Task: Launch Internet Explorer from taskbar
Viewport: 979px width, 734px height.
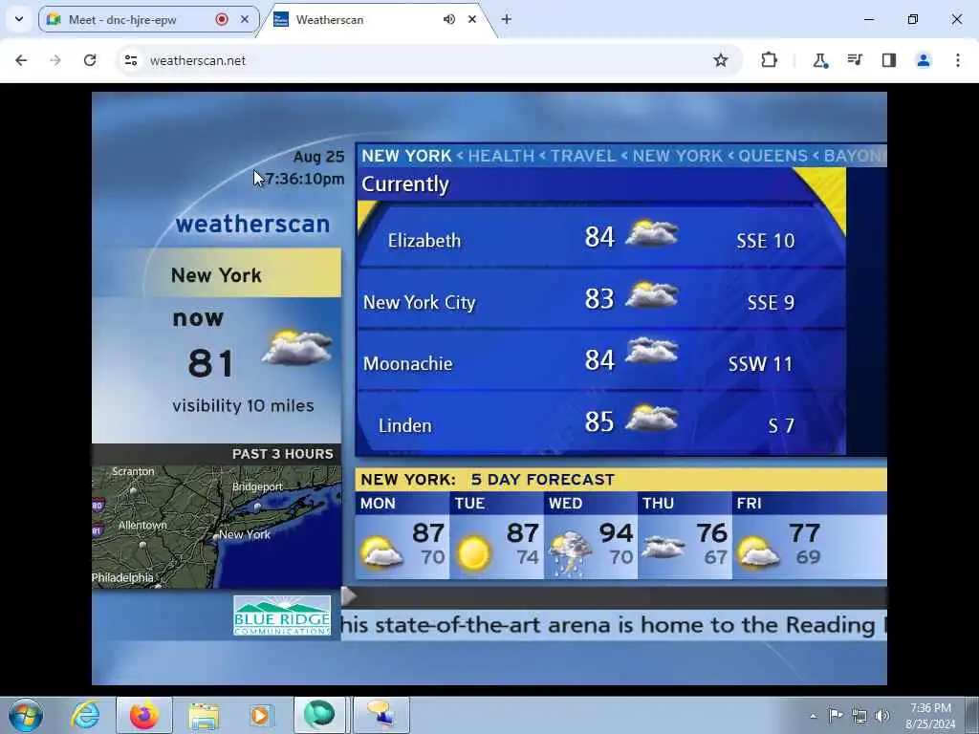Action: click(85, 715)
